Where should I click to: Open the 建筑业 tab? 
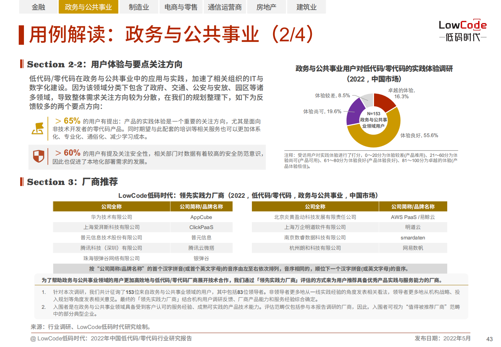[x=306, y=7]
